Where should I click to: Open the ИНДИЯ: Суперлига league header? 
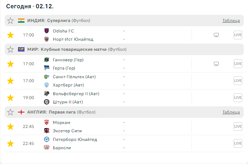coord(49,21)
